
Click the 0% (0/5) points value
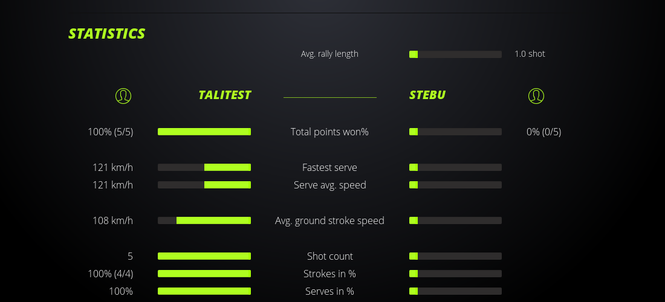point(543,132)
